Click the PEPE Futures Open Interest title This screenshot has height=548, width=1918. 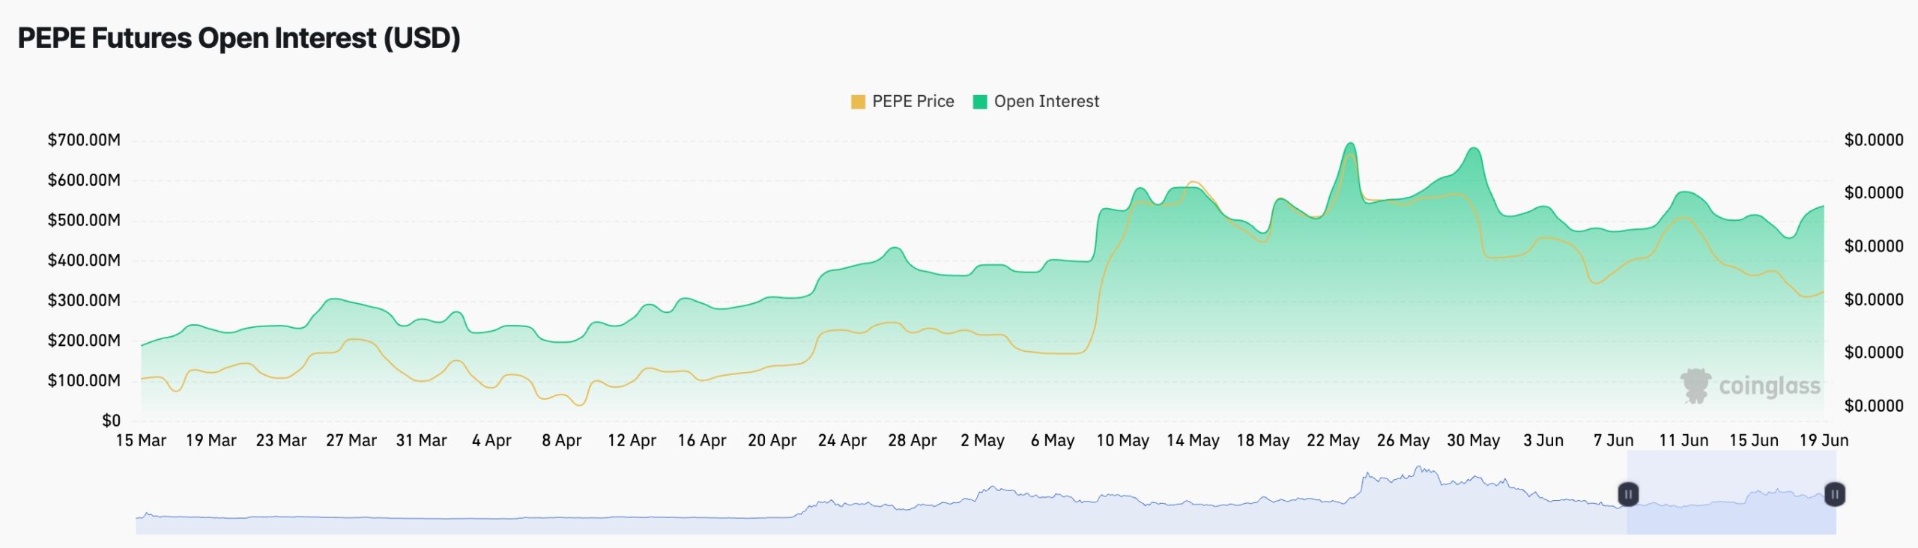pyautogui.click(x=239, y=38)
